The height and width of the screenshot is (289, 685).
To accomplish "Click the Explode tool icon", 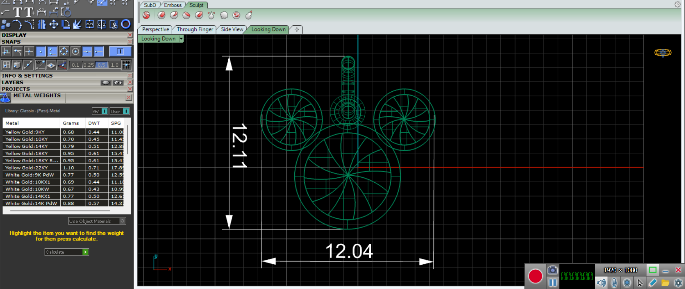I will point(77,24).
